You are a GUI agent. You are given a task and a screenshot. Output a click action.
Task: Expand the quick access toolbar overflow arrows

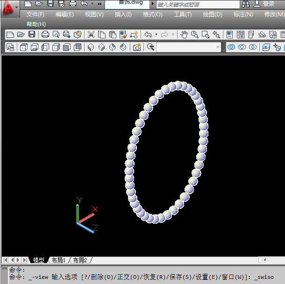(x=100, y=4)
